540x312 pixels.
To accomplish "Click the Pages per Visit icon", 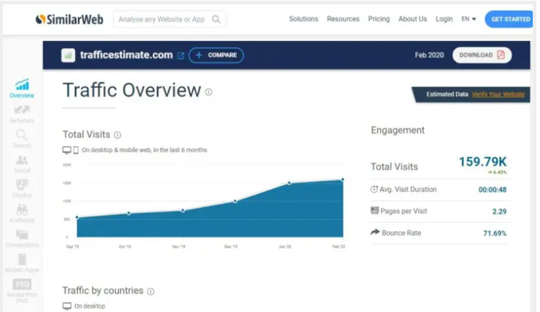I will 374,211.
